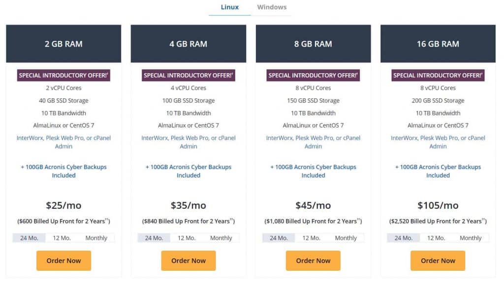Select 24 Mo. billing for 8 GB plan

pyautogui.click(x=279, y=238)
